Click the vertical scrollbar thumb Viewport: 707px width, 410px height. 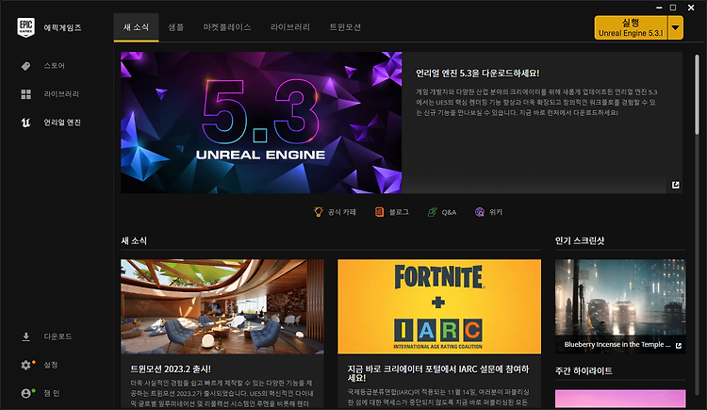697,94
